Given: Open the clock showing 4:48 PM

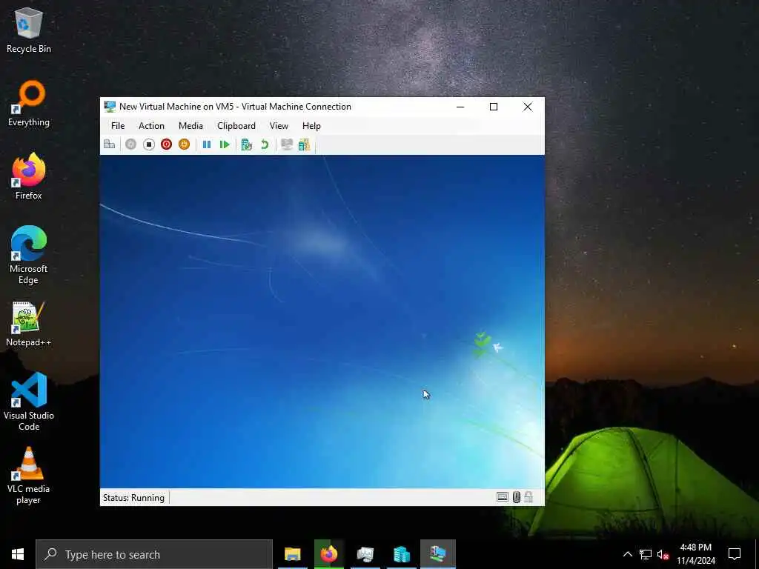Looking at the screenshot, I should point(695,554).
